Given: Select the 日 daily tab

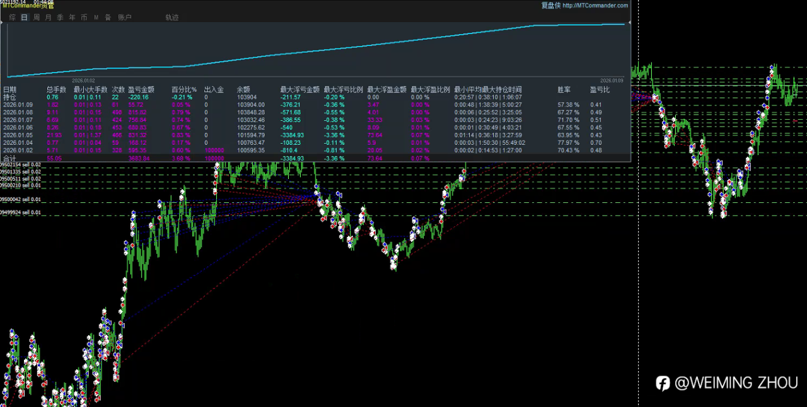Looking at the screenshot, I should [24, 18].
